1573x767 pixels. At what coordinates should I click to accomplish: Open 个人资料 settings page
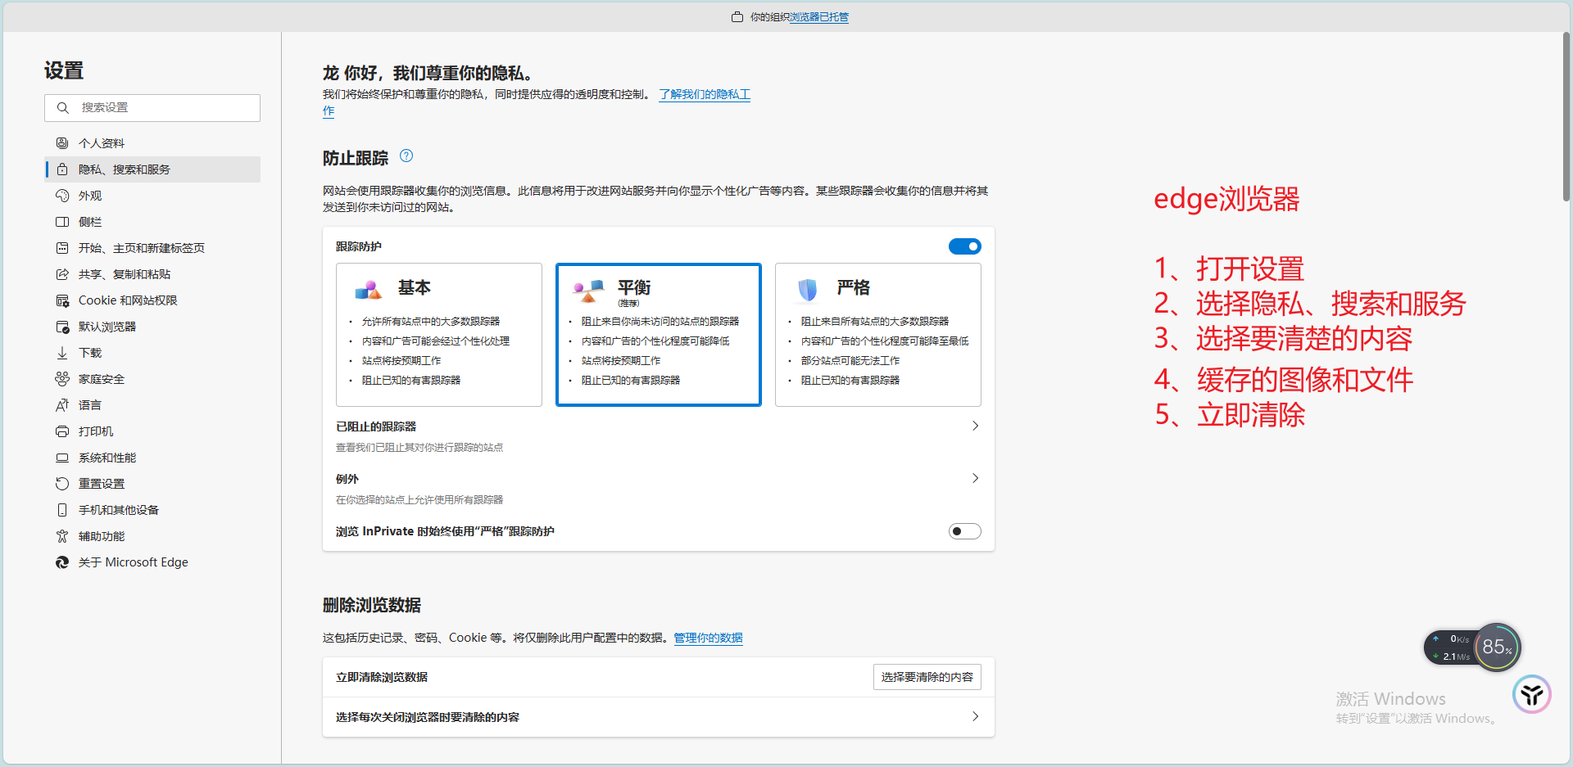click(x=152, y=143)
